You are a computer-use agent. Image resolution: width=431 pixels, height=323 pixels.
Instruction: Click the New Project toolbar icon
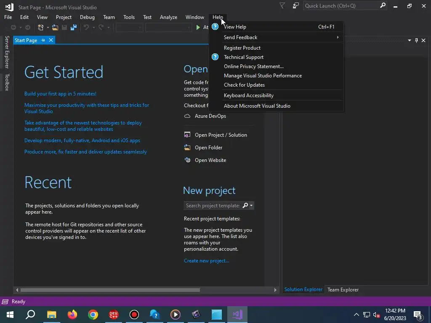point(41,27)
